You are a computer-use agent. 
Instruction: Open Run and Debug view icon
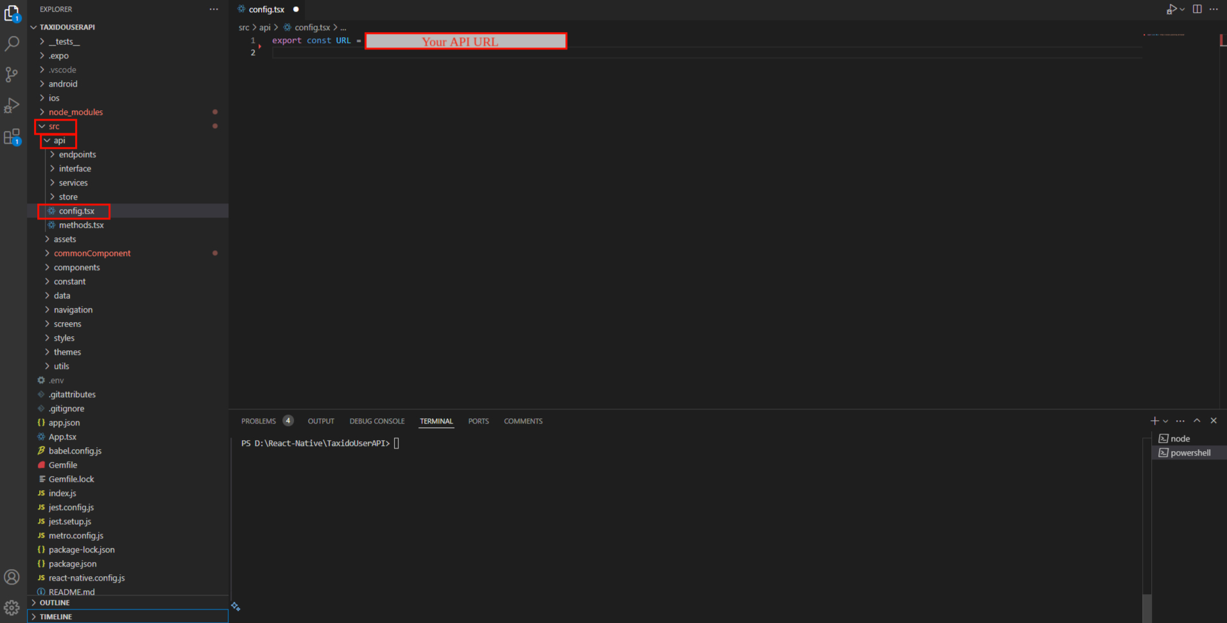(x=12, y=105)
